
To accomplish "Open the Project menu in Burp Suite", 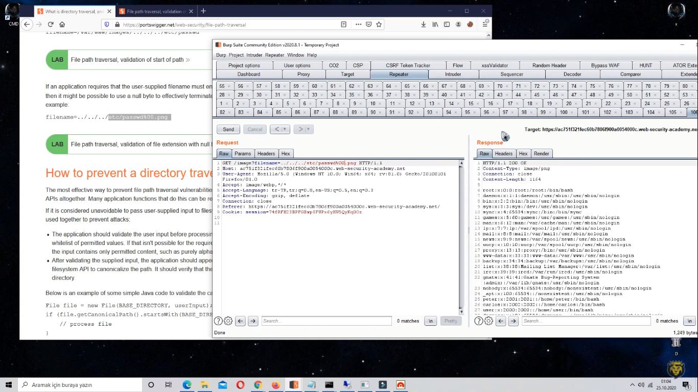I will [236, 55].
